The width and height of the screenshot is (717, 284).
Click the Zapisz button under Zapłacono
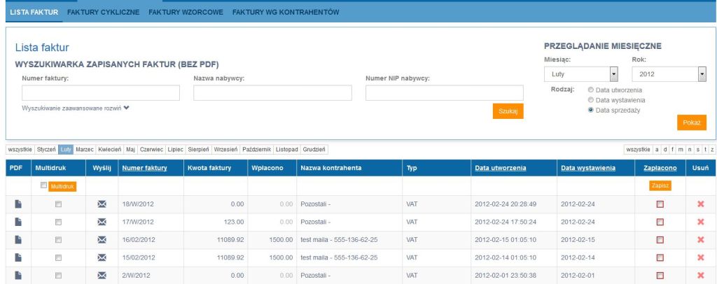[x=660, y=186]
